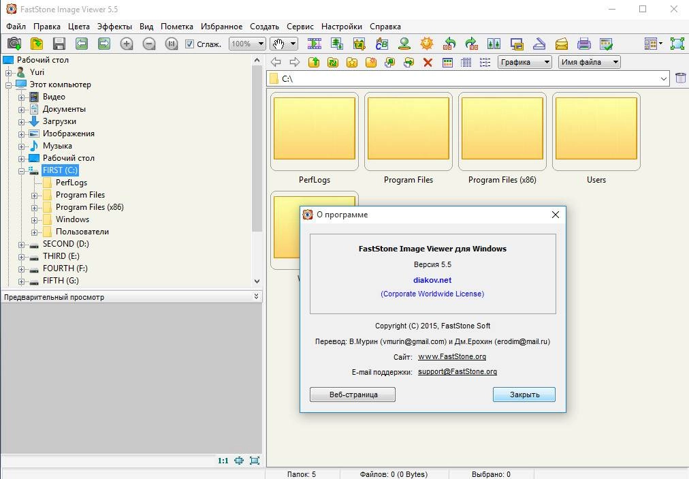Open the resize image tool with trees icon
Viewport: 689px width, 479px height.
pos(337,44)
